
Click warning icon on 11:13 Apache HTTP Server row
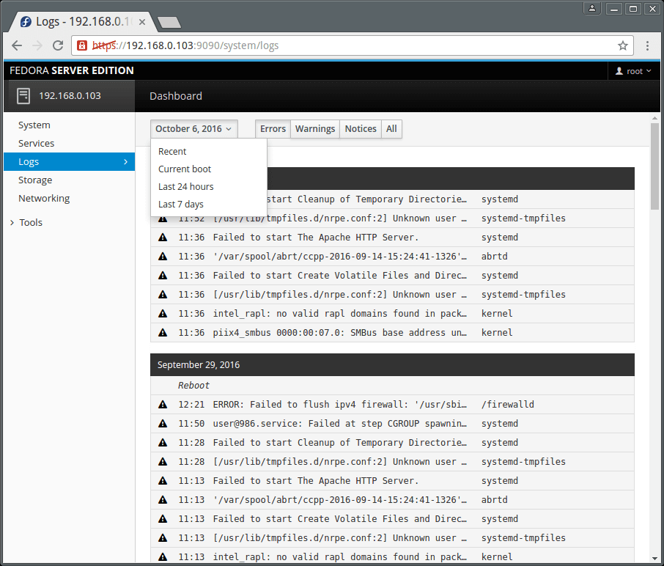[163, 481]
